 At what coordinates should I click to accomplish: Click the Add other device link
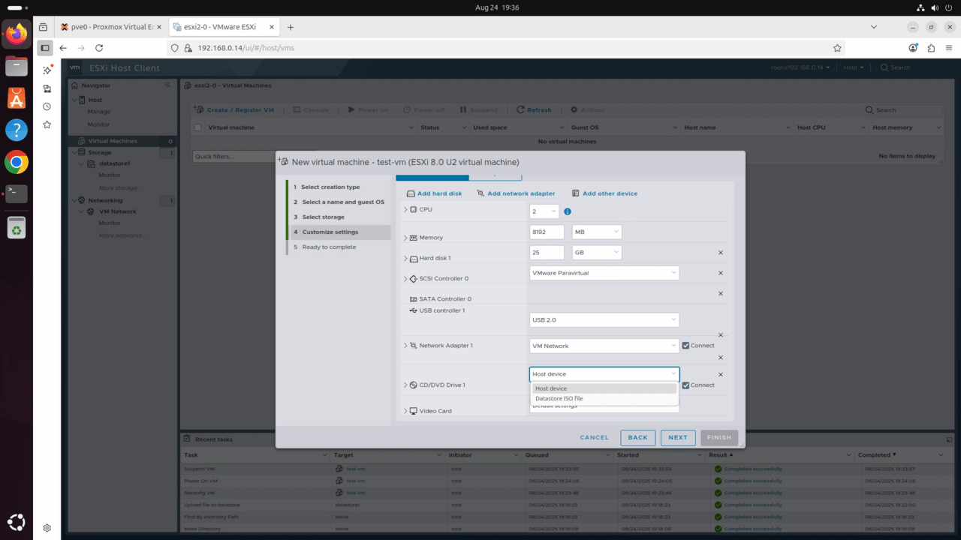click(x=610, y=193)
